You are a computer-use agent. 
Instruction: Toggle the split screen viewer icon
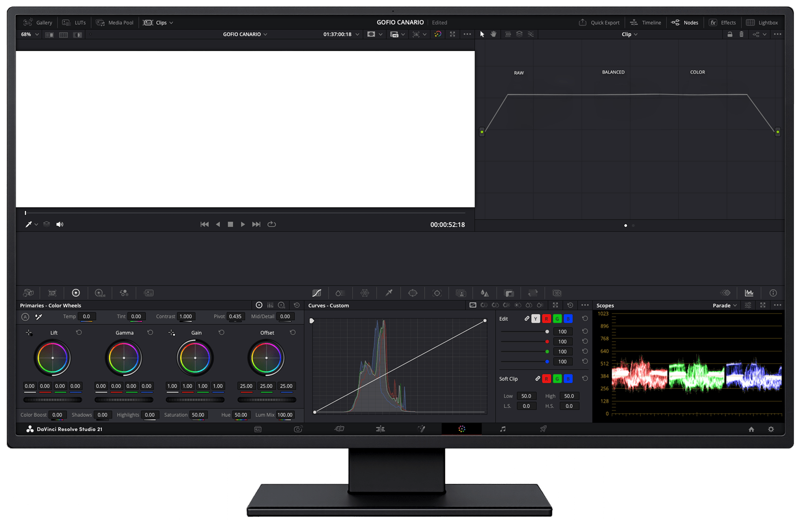click(64, 35)
